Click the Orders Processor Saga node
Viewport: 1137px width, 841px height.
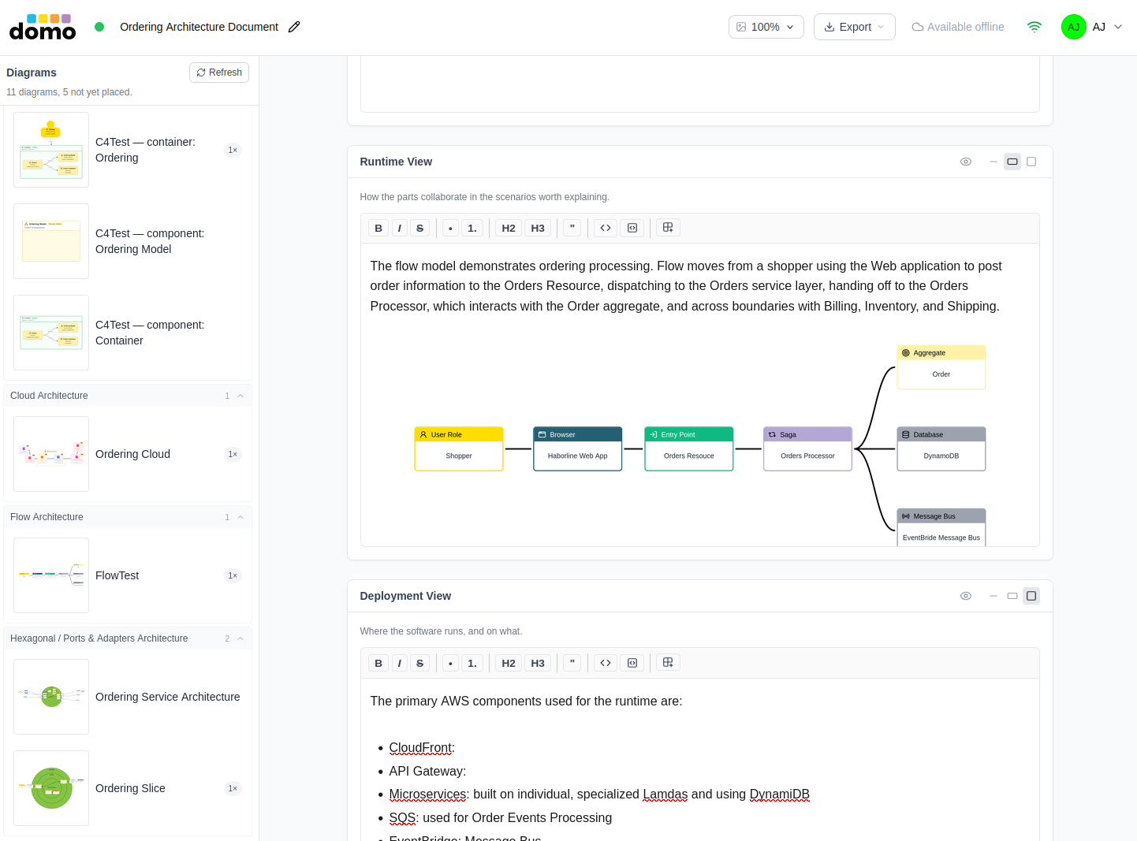coord(808,448)
